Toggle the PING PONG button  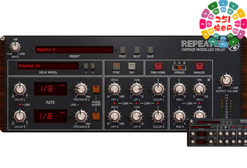coord(158,66)
